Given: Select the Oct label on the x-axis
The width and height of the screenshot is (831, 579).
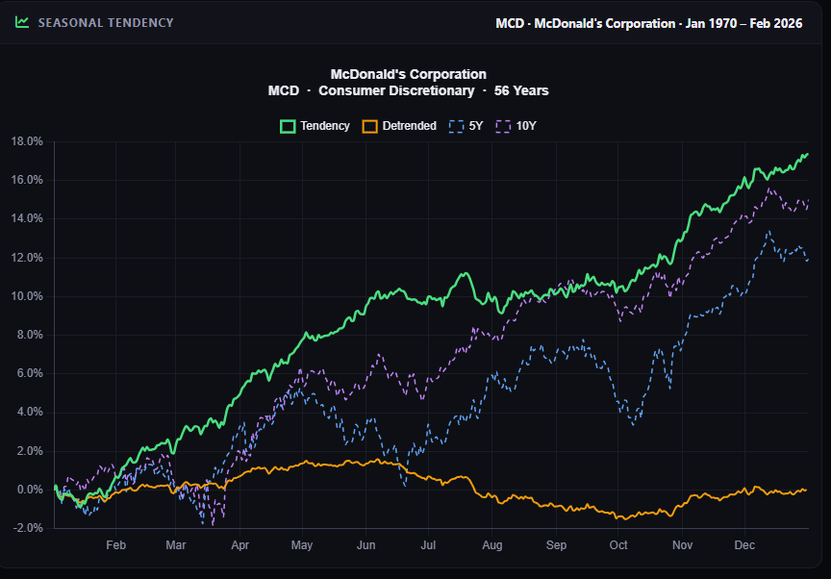Looking at the screenshot, I should click(617, 544).
